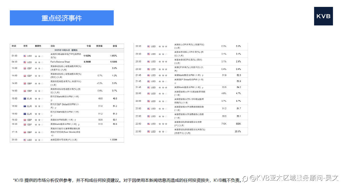Viewport: 342px width, 190px height.
Task: Click the KVB logo in top corner
Action: click(x=323, y=16)
